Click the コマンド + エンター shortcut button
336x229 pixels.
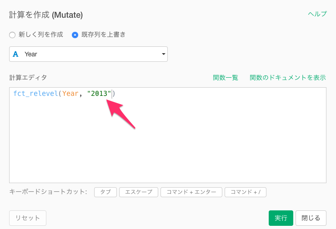pos(191,192)
